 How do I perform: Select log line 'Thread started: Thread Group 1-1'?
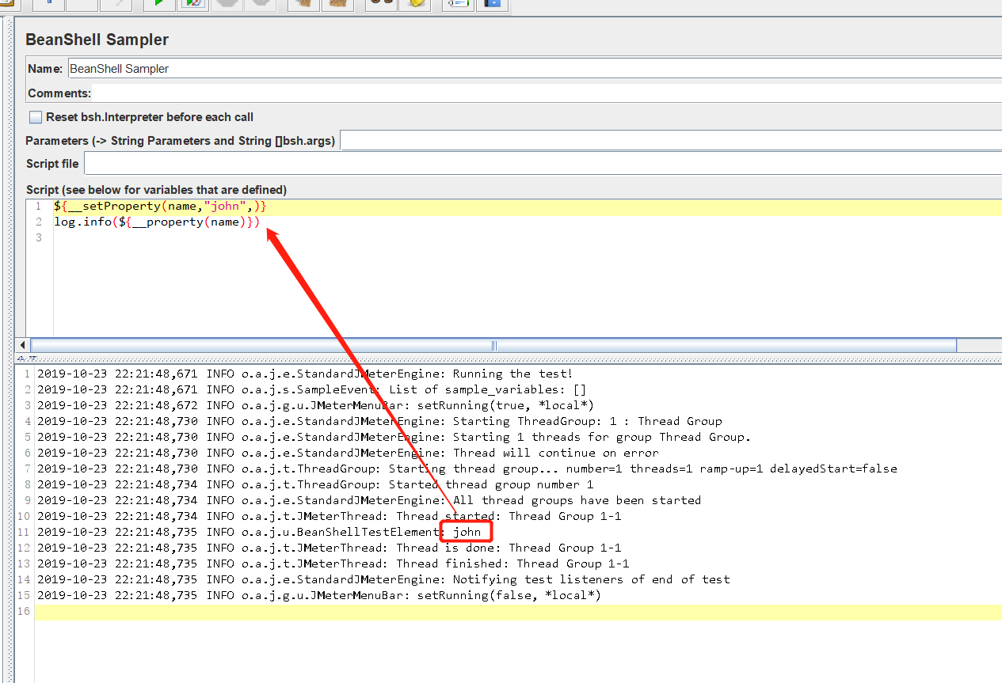tap(330, 516)
